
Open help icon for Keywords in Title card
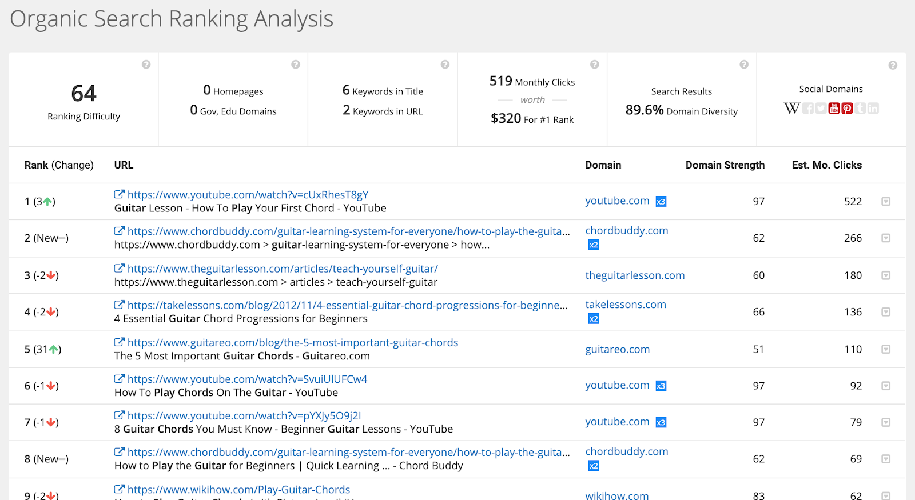click(445, 65)
